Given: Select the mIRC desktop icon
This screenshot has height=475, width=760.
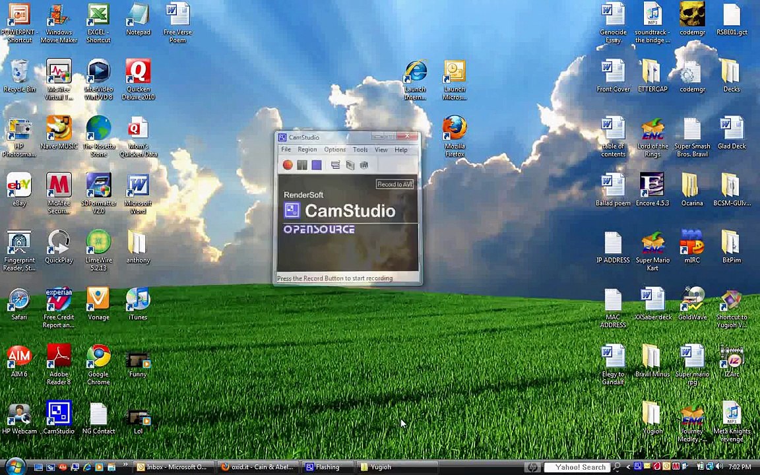Looking at the screenshot, I should 692,247.
